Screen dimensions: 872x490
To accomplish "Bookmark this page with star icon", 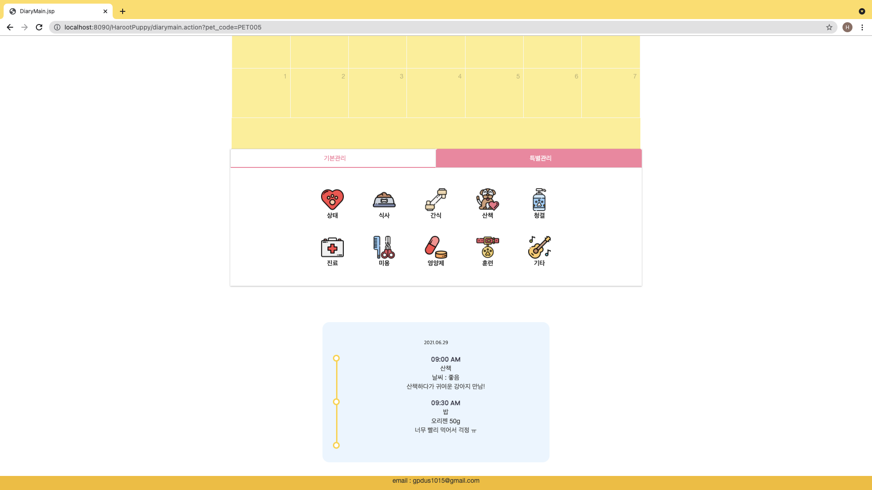I will pyautogui.click(x=829, y=27).
